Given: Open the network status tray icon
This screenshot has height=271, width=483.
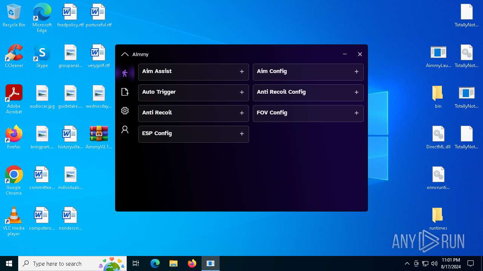Looking at the screenshot, I should click(425, 263).
